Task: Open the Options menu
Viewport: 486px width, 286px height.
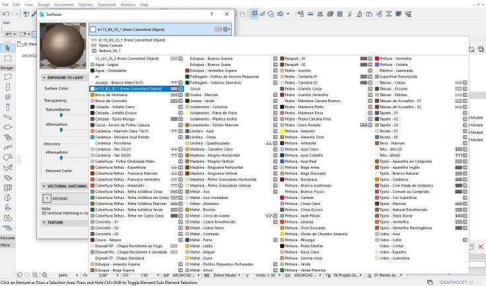Action: coord(85,5)
